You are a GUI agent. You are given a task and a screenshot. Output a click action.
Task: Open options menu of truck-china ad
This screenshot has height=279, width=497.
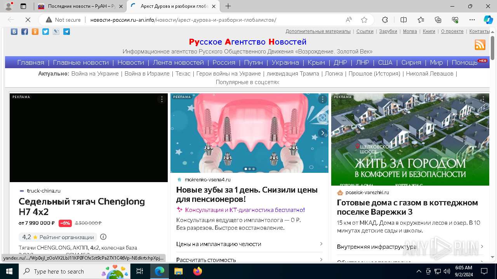point(162,100)
